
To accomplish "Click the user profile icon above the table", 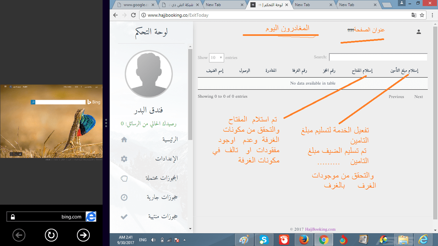I will [418, 32].
